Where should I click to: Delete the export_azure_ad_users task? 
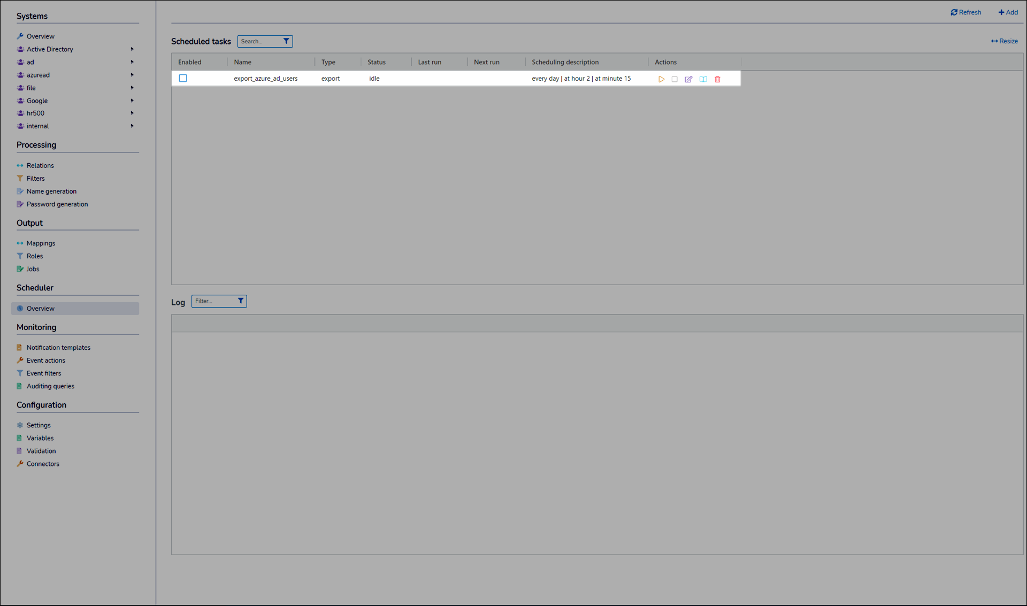[x=717, y=79]
